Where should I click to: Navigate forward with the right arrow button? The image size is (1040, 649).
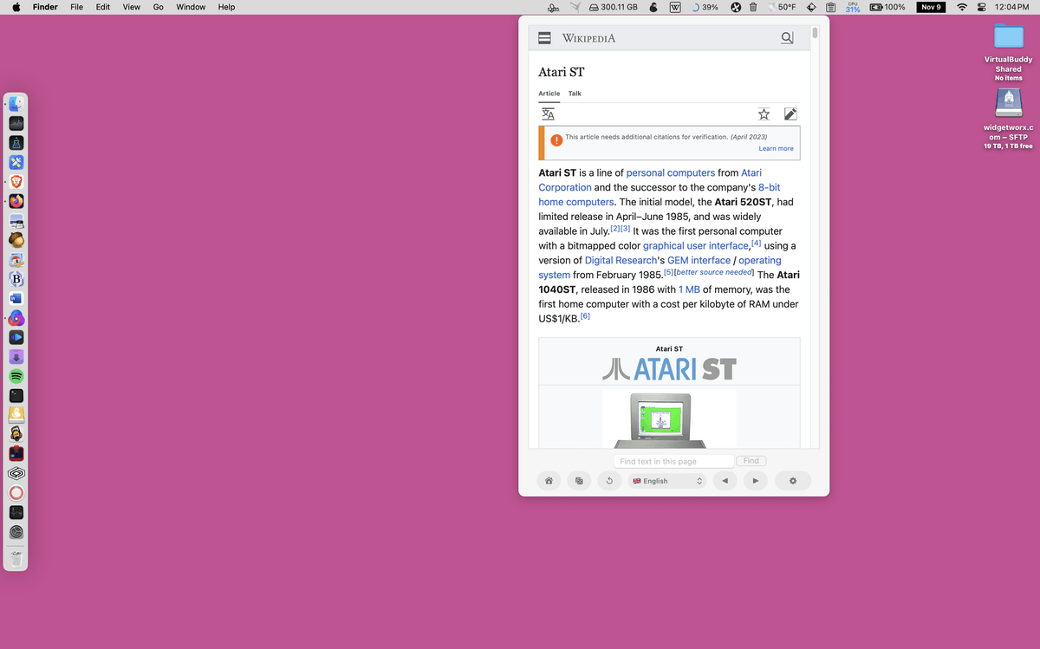[756, 481]
